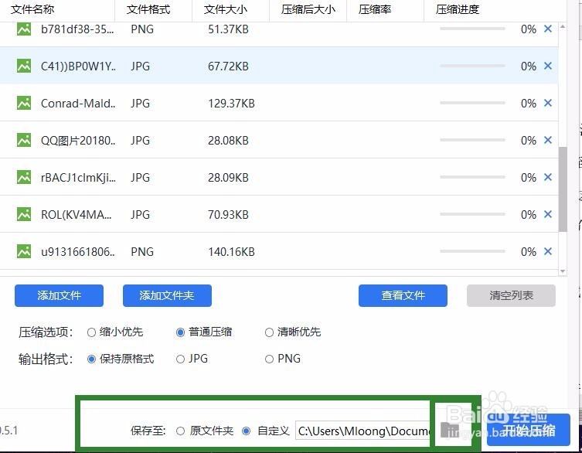Open folder browse icon beside save path
This screenshot has height=453, width=582.
tap(450, 431)
